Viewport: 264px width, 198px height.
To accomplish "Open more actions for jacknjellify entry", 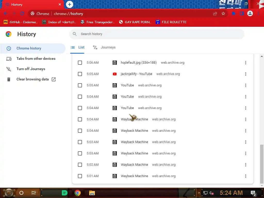I will [246, 74].
